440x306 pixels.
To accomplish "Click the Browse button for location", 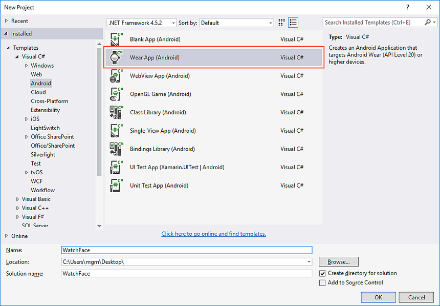I will click(338, 261).
